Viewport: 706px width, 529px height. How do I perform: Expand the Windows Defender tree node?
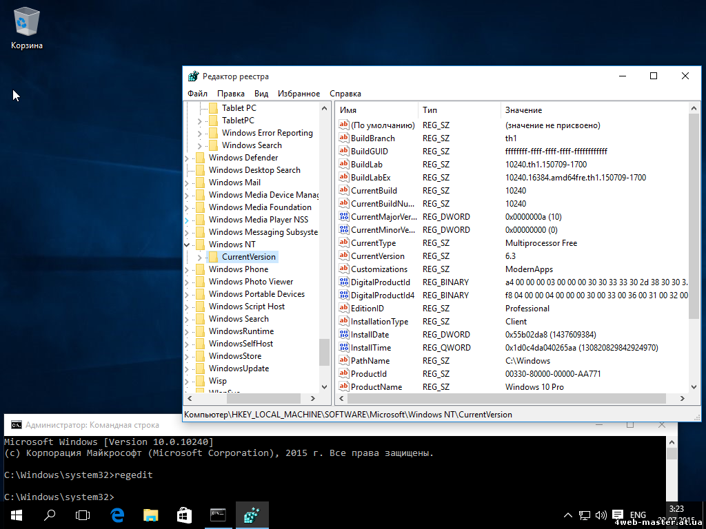point(187,158)
